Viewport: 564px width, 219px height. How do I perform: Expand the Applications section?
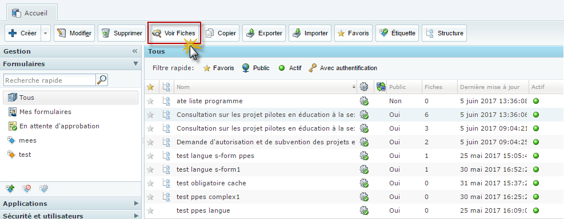[70, 204]
